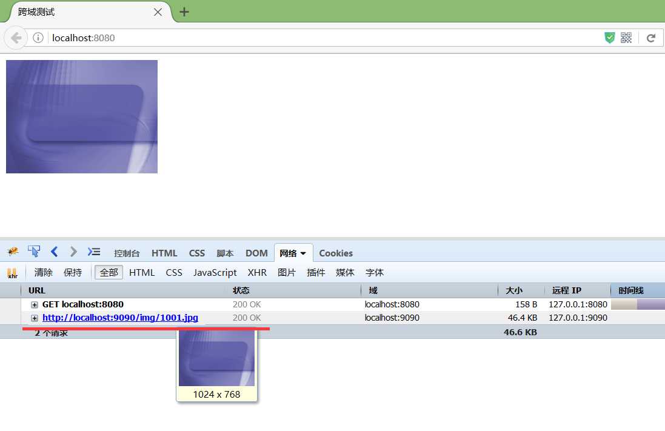Filter requests by HTML type

[142, 272]
